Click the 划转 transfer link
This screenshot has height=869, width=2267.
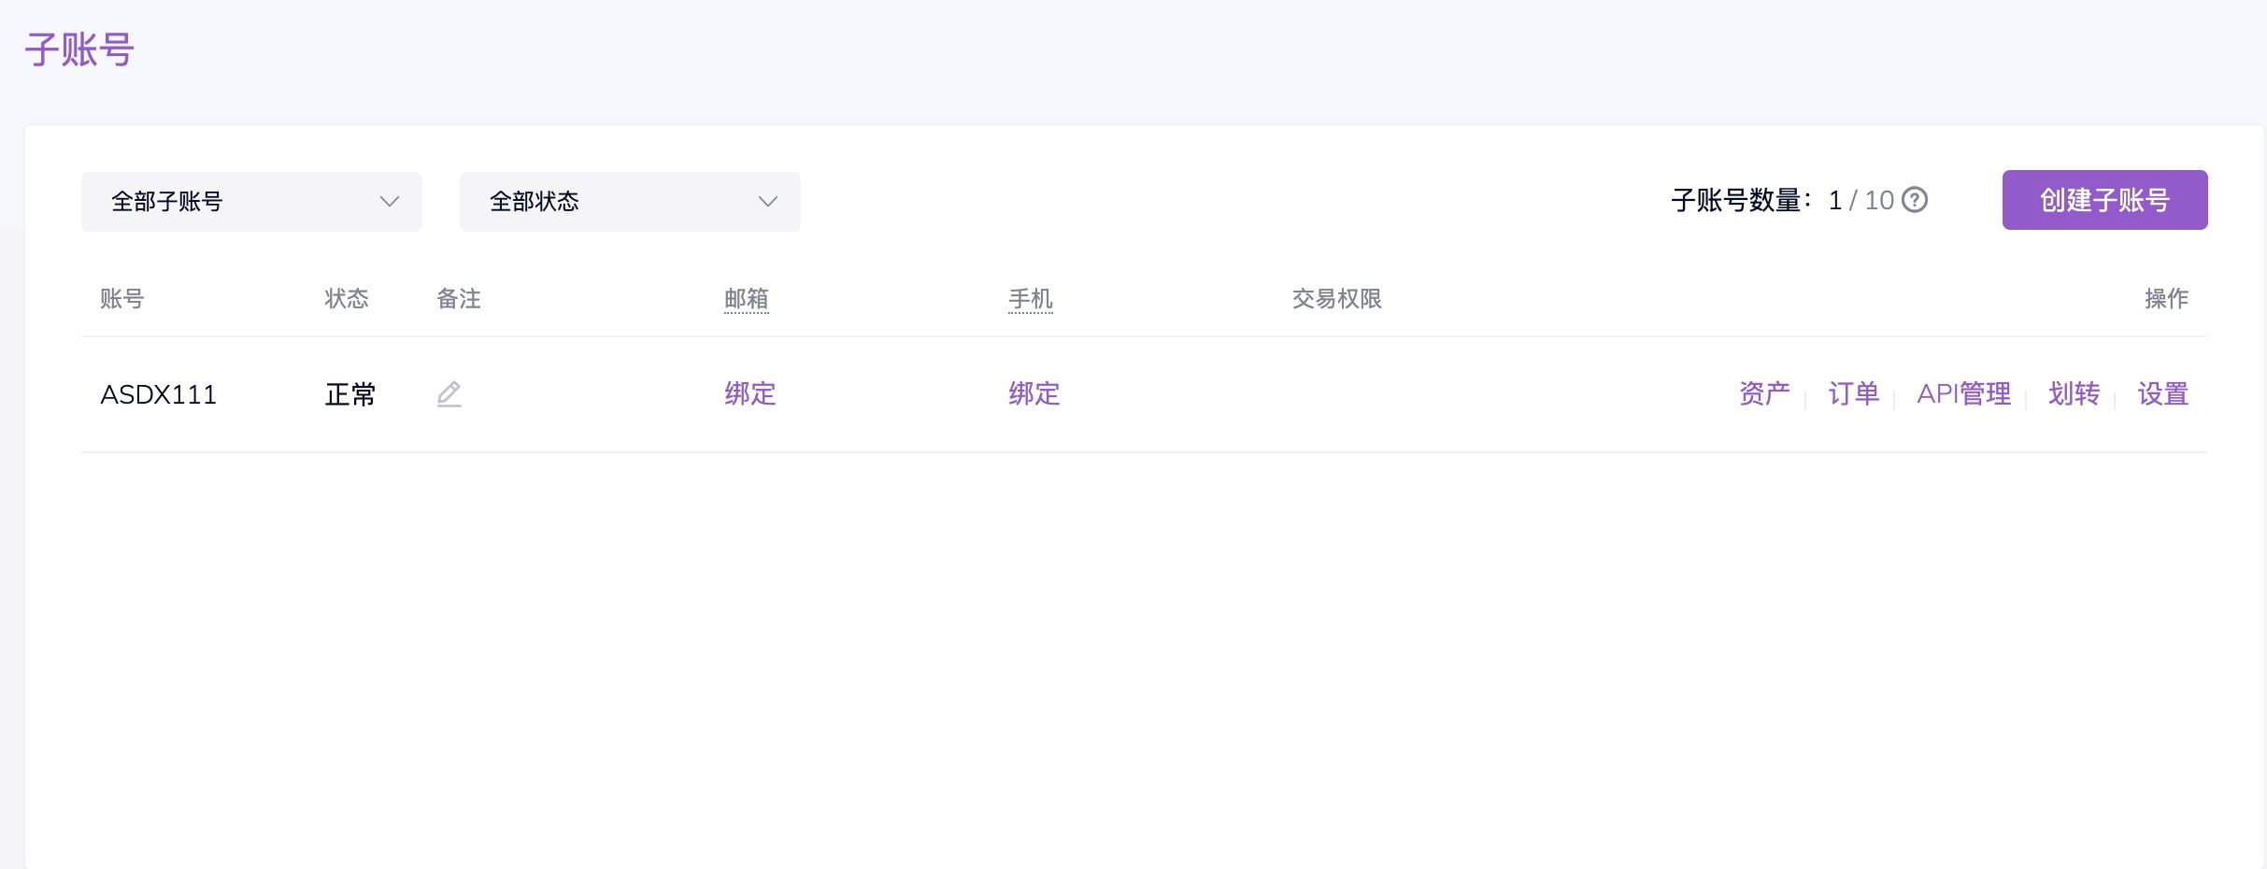click(x=2074, y=394)
